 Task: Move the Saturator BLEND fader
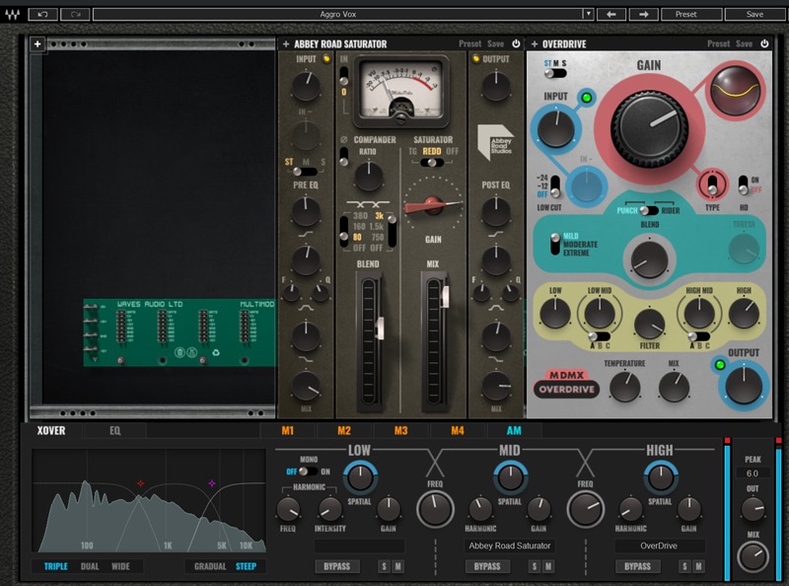pyautogui.click(x=380, y=329)
